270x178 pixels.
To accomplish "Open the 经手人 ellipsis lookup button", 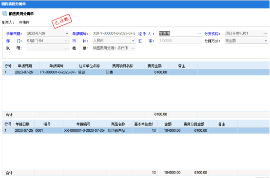I will (199, 34).
